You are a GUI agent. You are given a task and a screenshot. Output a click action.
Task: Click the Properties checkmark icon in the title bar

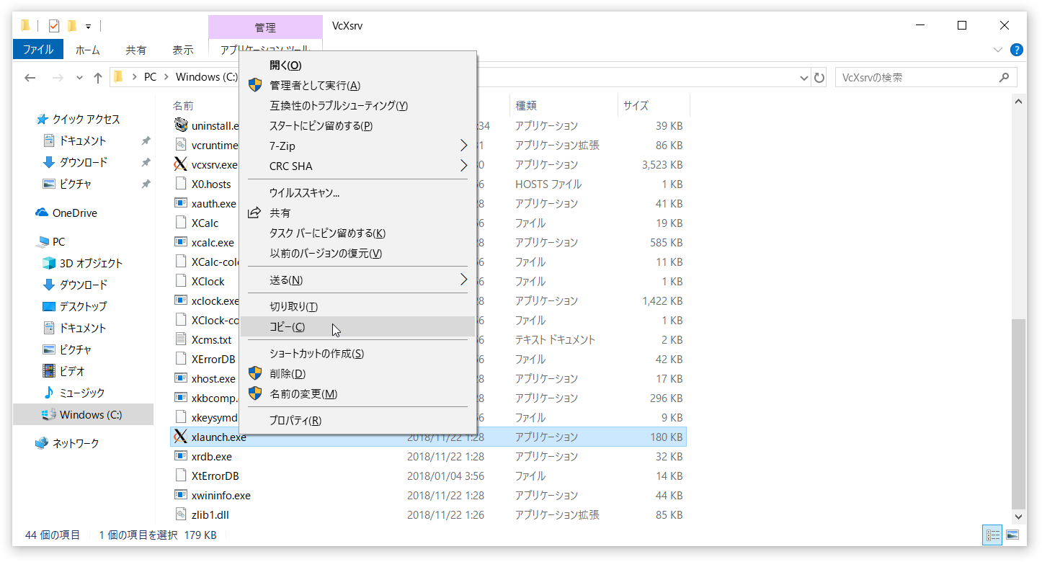coord(54,26)
